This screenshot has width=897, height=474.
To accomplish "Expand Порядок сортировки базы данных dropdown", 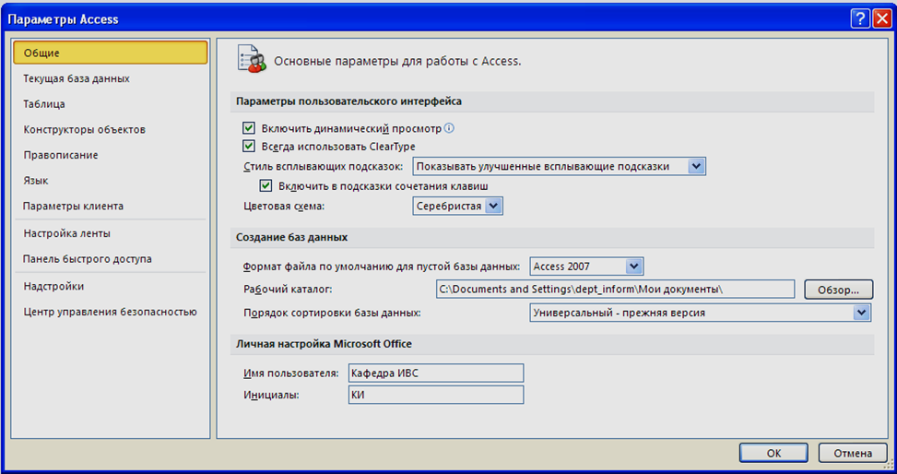I will click(701, 313).
